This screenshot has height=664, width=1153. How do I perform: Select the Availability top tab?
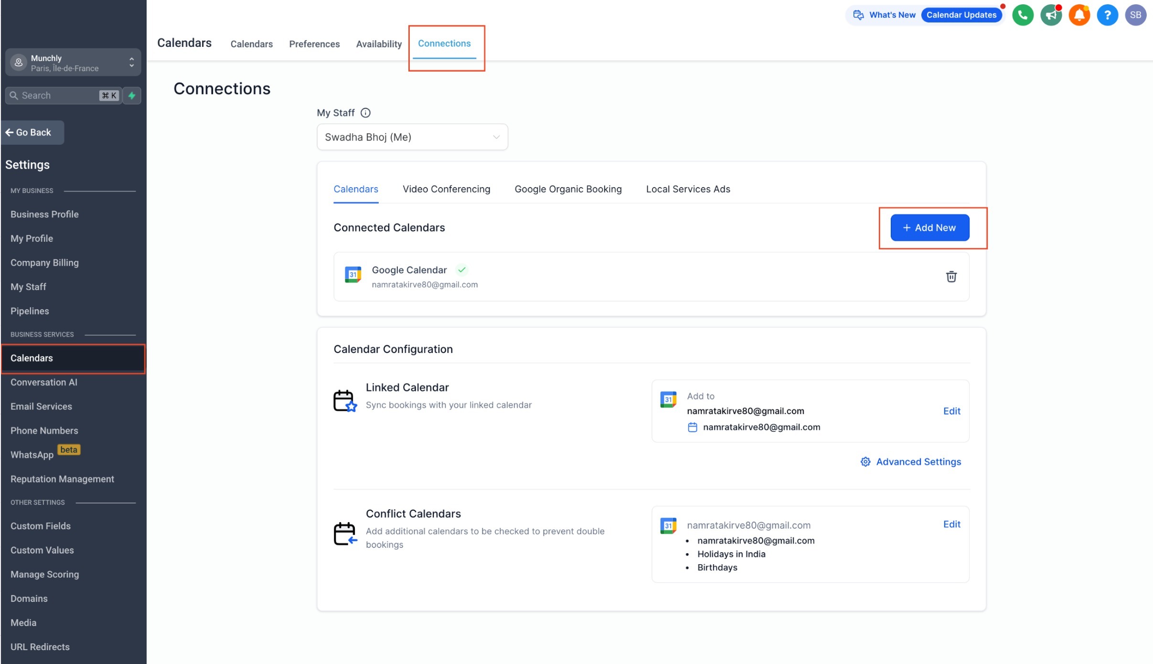click(379, 44)
